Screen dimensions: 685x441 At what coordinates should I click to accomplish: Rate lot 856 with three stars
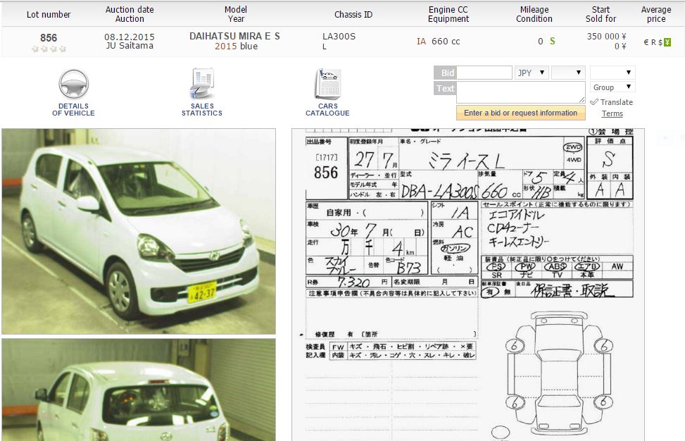54,49
